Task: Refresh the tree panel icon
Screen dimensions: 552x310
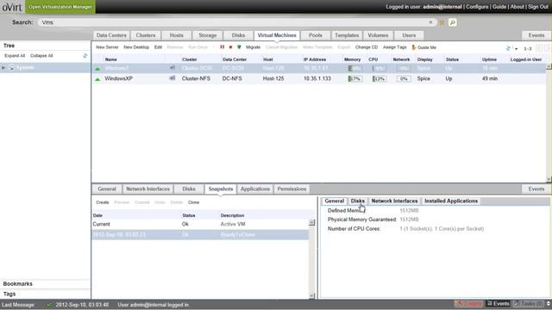Action: pos(85,56)
